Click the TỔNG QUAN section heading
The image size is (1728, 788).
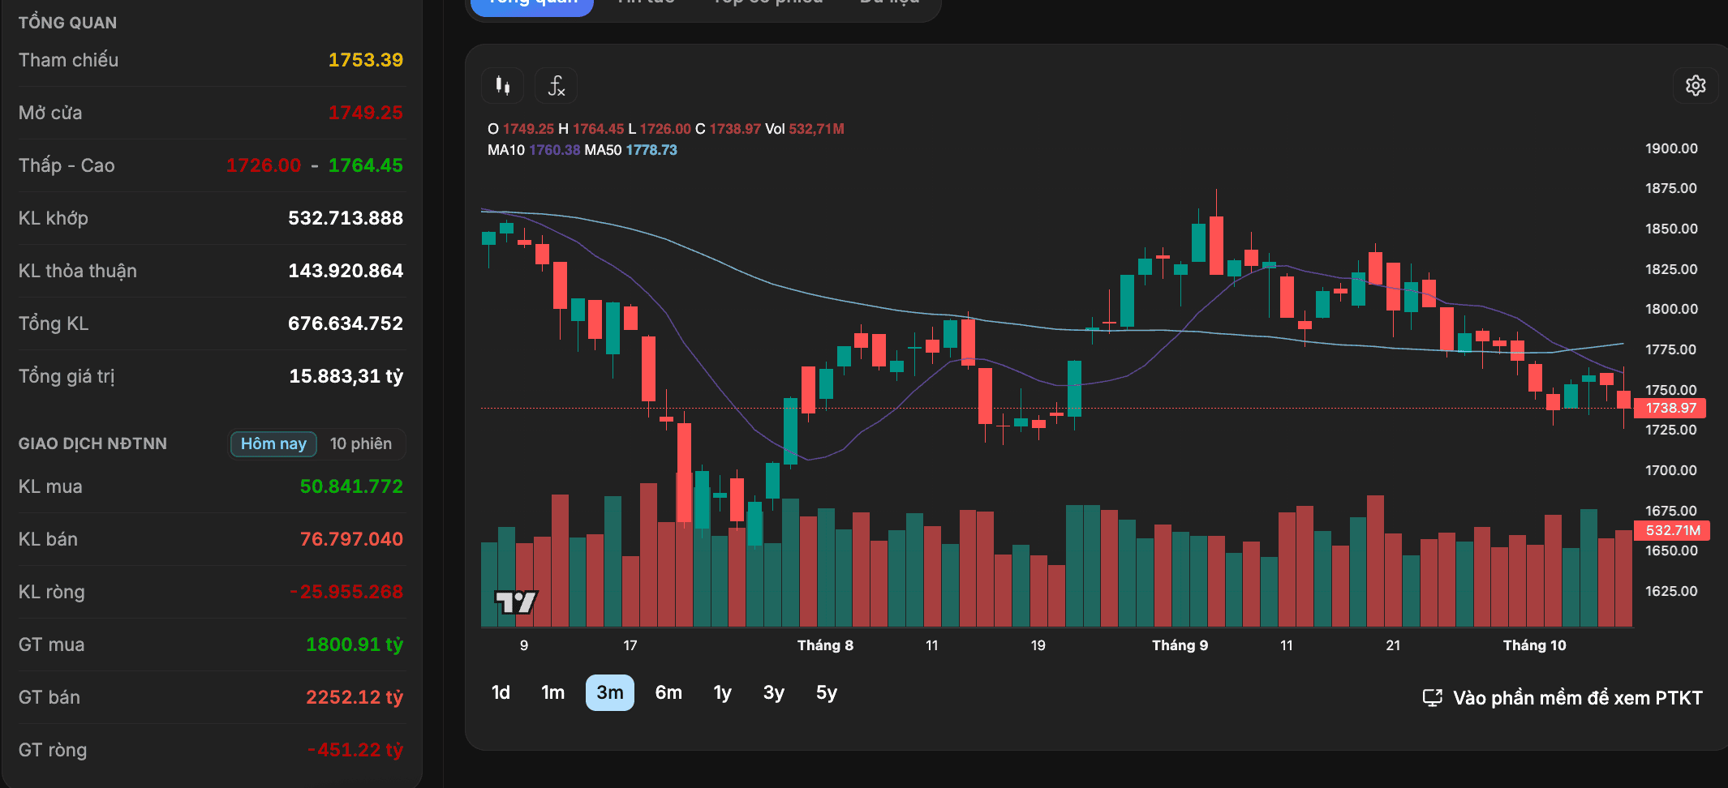click(67, 23)
